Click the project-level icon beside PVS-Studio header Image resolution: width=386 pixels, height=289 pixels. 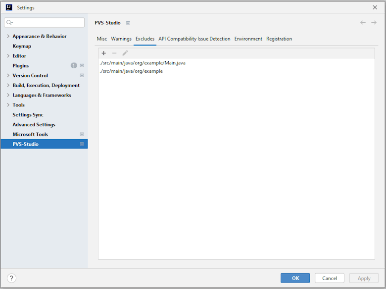pos(128,23)
